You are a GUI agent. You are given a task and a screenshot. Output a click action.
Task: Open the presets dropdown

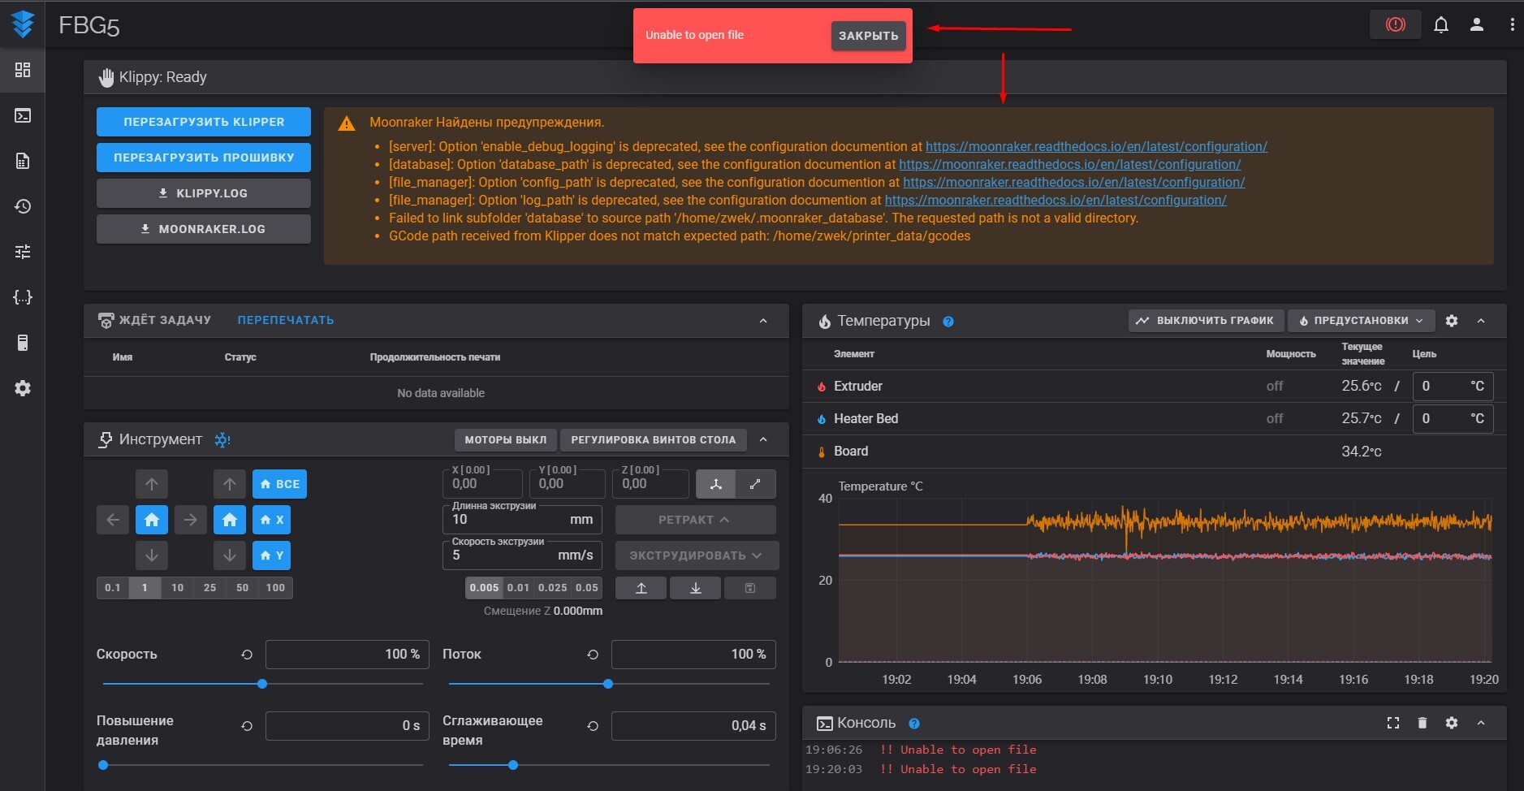point(1361,321)
